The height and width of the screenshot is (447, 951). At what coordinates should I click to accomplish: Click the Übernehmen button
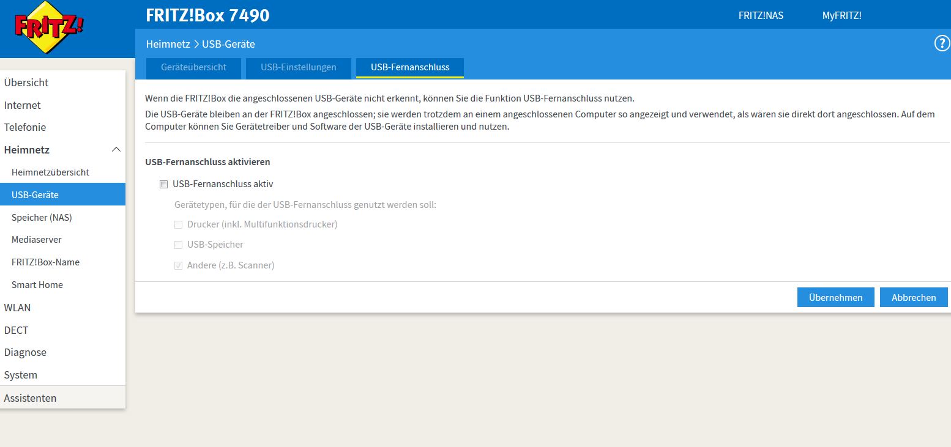coord(836,297)
